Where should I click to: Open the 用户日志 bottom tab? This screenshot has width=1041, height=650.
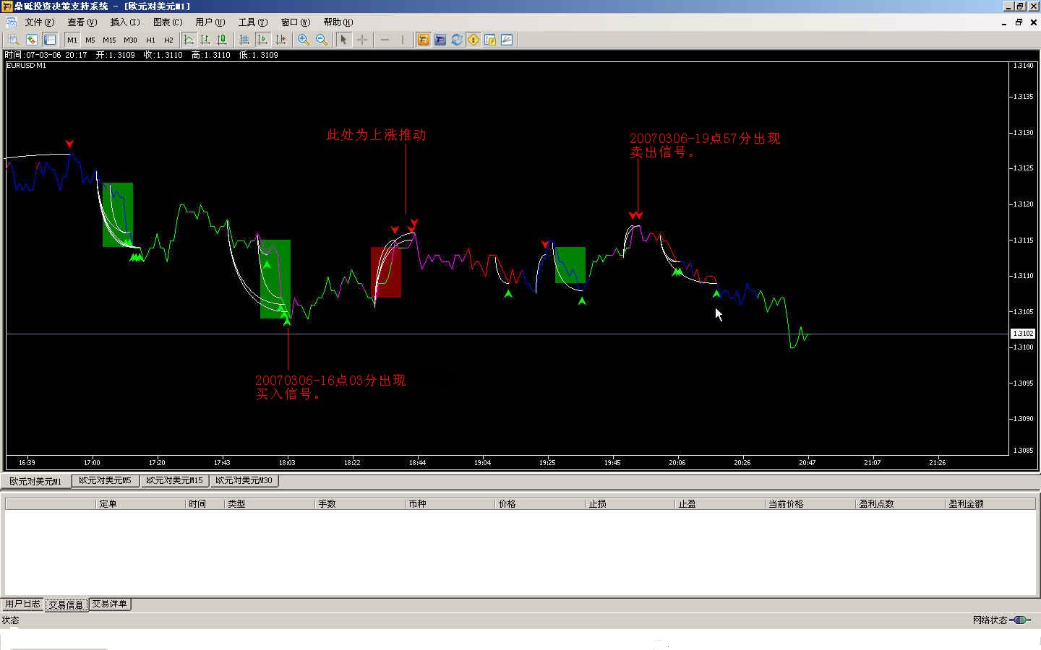23,604
